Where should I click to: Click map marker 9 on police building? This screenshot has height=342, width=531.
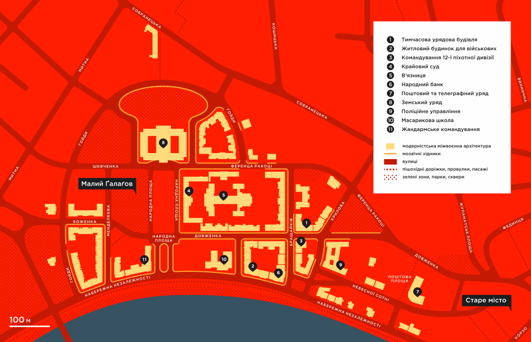[x=340, y=265]
